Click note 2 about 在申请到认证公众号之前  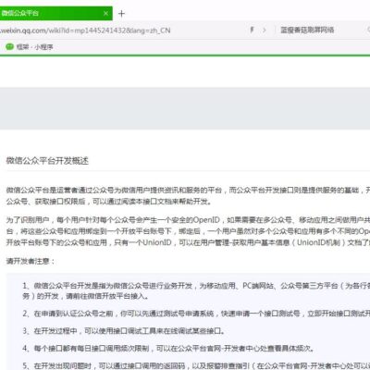(196, 314)
